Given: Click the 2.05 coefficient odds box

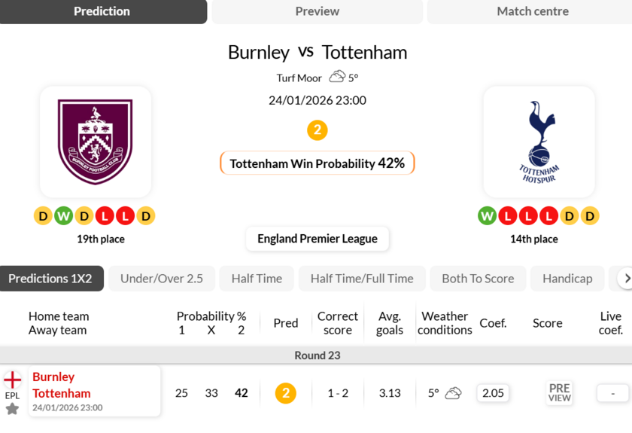Looking at the screenshot, I should pos(493,393).
